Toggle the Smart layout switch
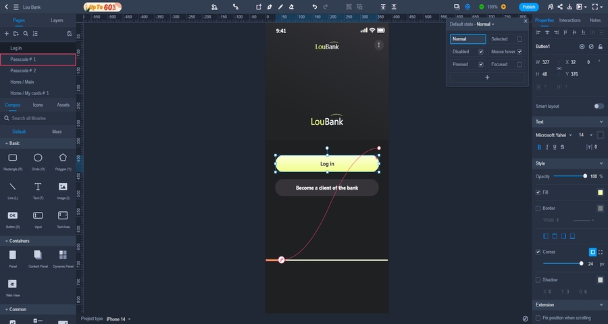The width and height of the screenshot is (608, 324). 598,106
